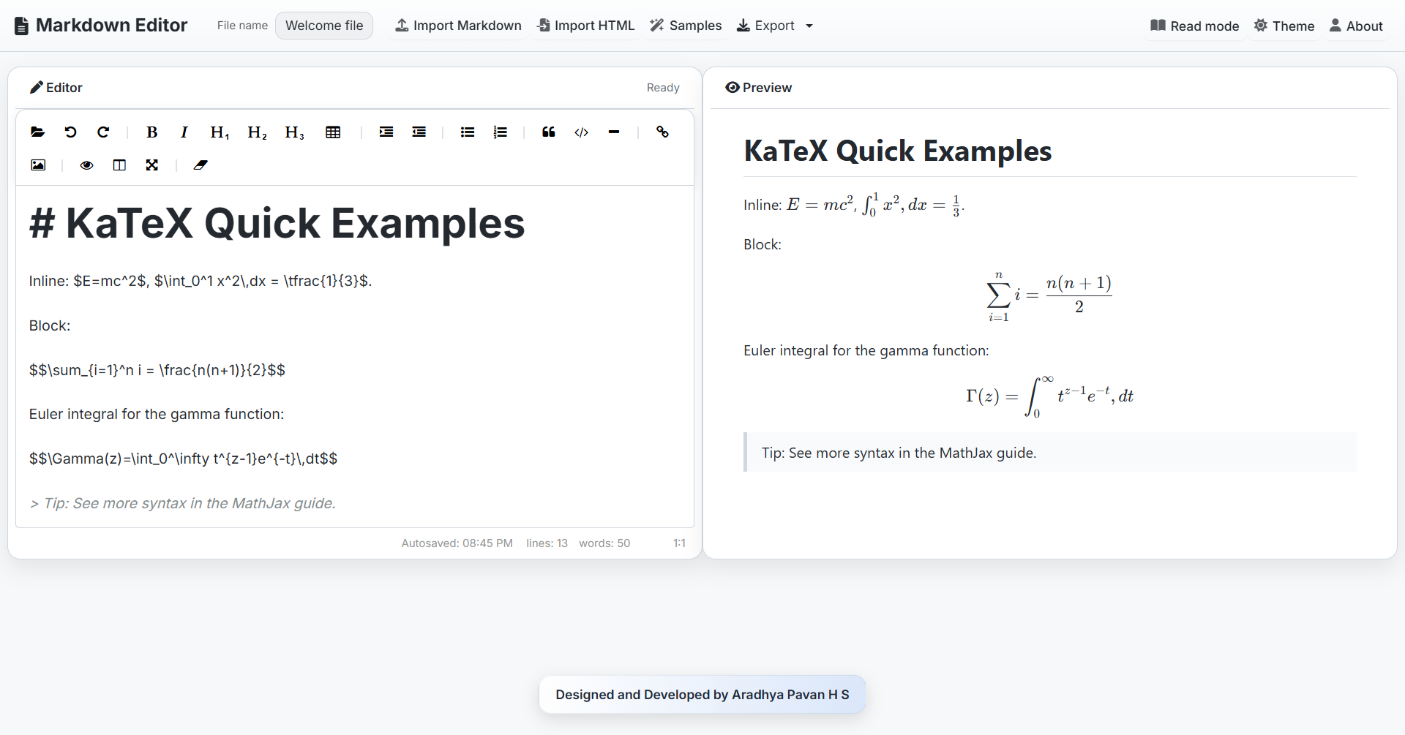The image size is (1405, 735).
Task: Click the Tip blockquote in preview
Action: pos(1050,453)
